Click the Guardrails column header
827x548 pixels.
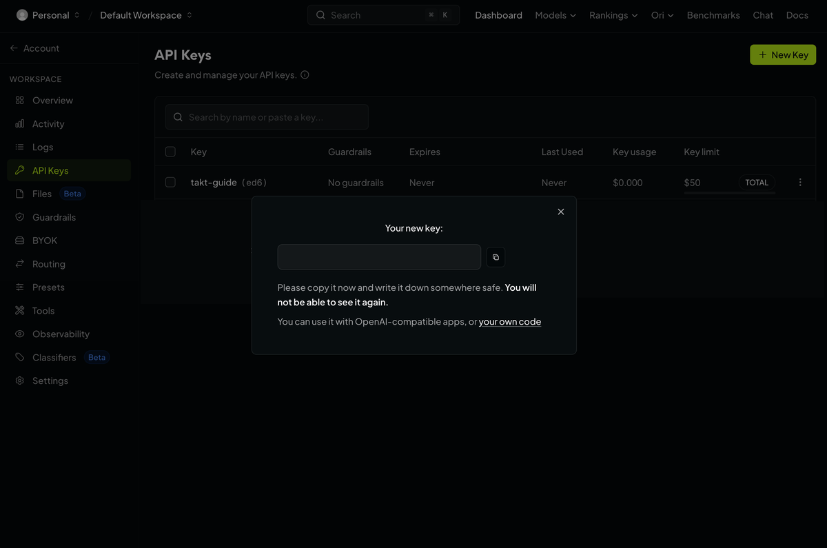tap(349, 152)
